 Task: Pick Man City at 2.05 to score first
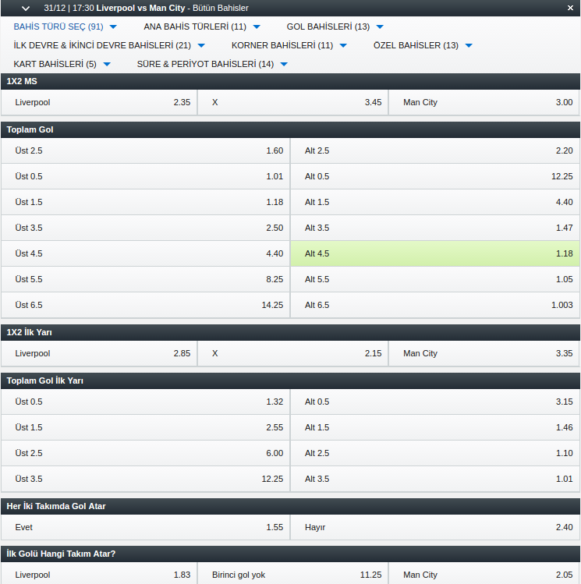484,575
